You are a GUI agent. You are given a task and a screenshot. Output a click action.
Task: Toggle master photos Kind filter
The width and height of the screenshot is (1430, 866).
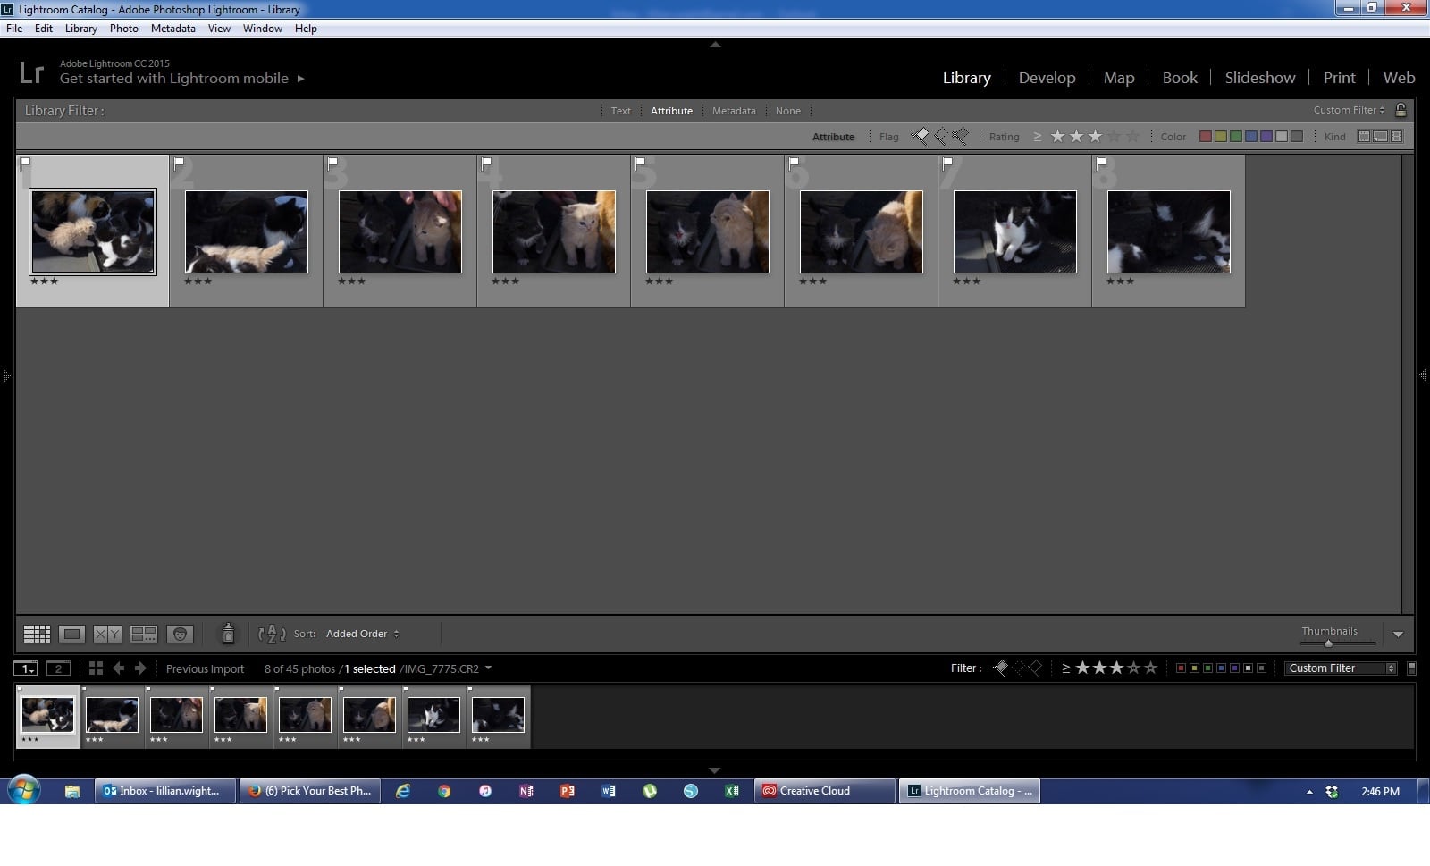(x=1364, y=137)
